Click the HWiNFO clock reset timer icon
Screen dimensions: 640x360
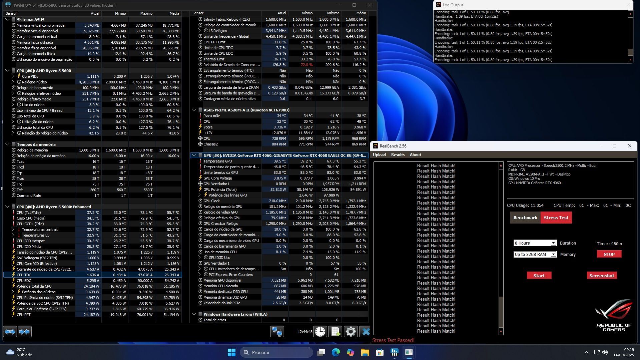click(320, 332)
